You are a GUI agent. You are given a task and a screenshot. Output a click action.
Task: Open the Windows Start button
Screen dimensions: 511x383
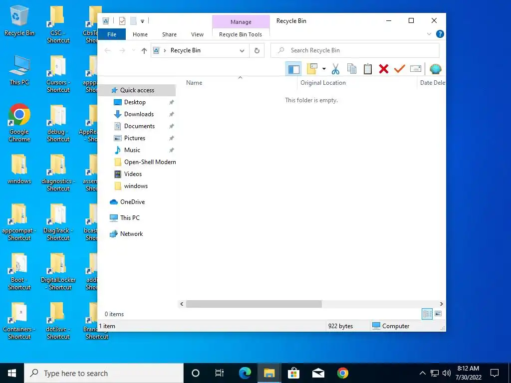coord(12,373)
